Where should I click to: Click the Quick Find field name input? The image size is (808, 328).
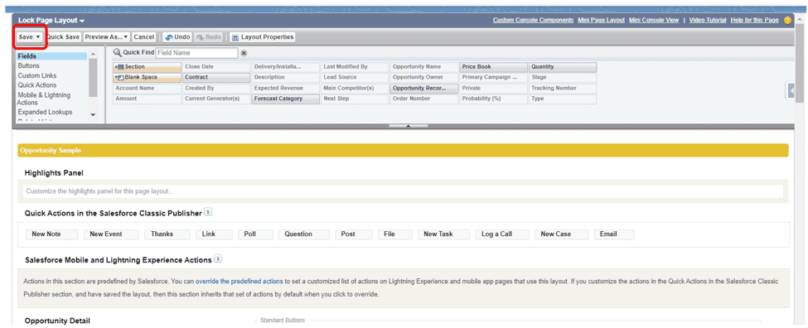196,53
